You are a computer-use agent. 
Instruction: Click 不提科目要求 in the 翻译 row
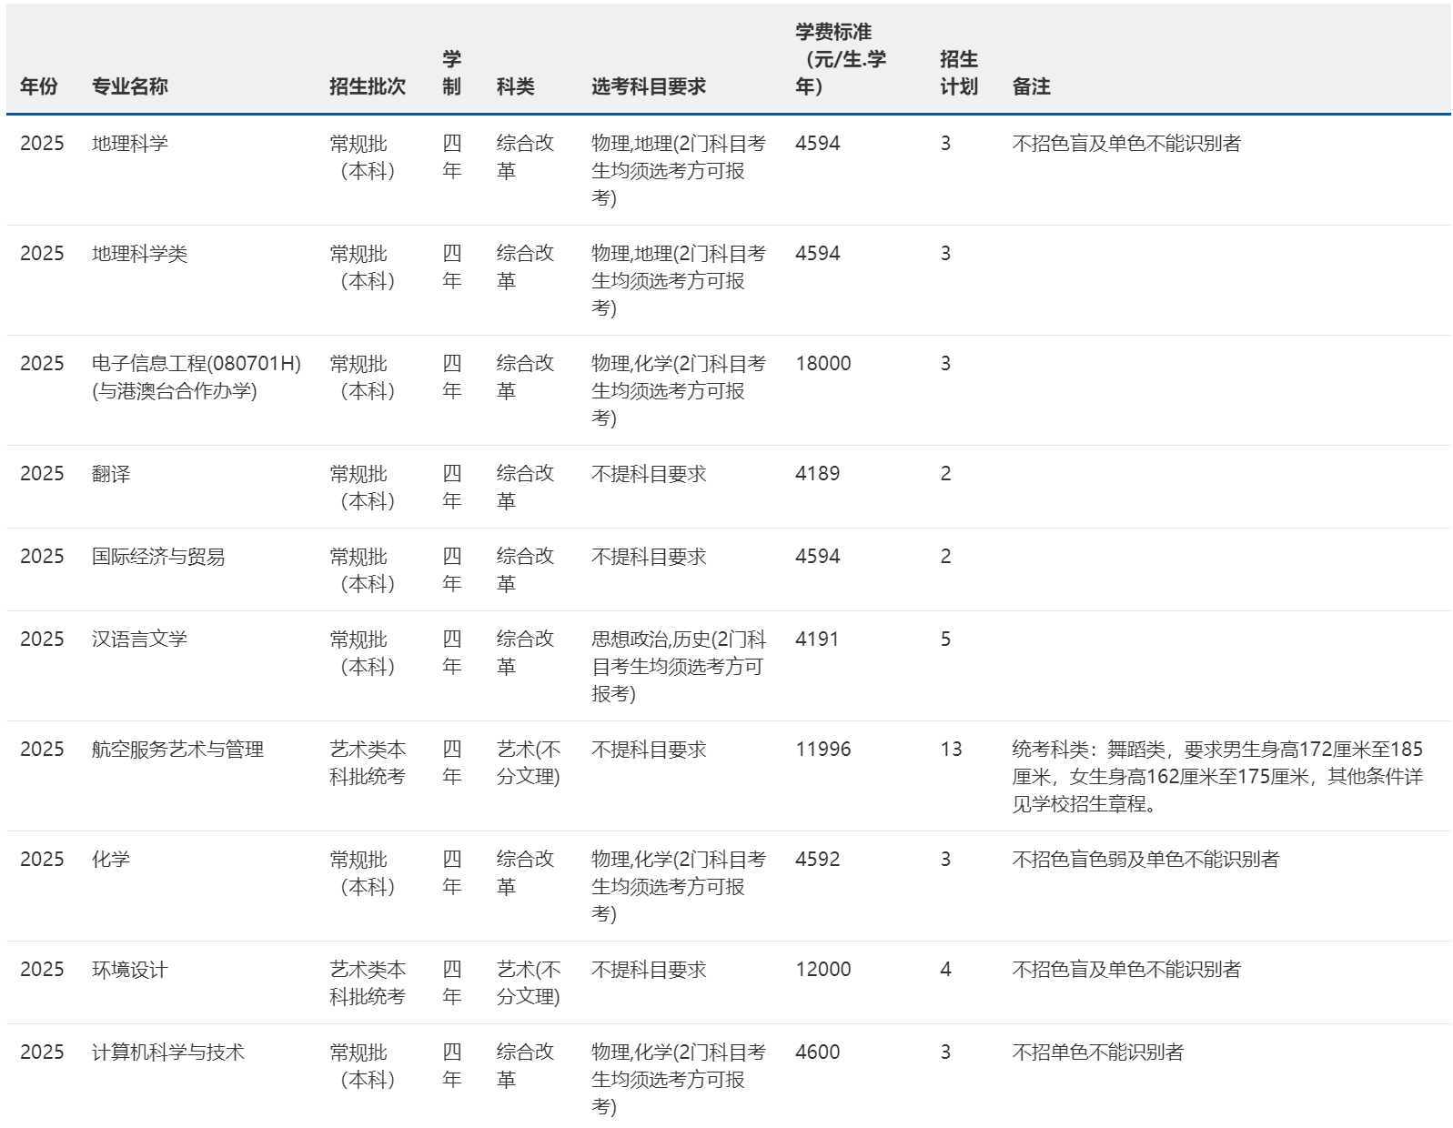[x=649, y=474]
